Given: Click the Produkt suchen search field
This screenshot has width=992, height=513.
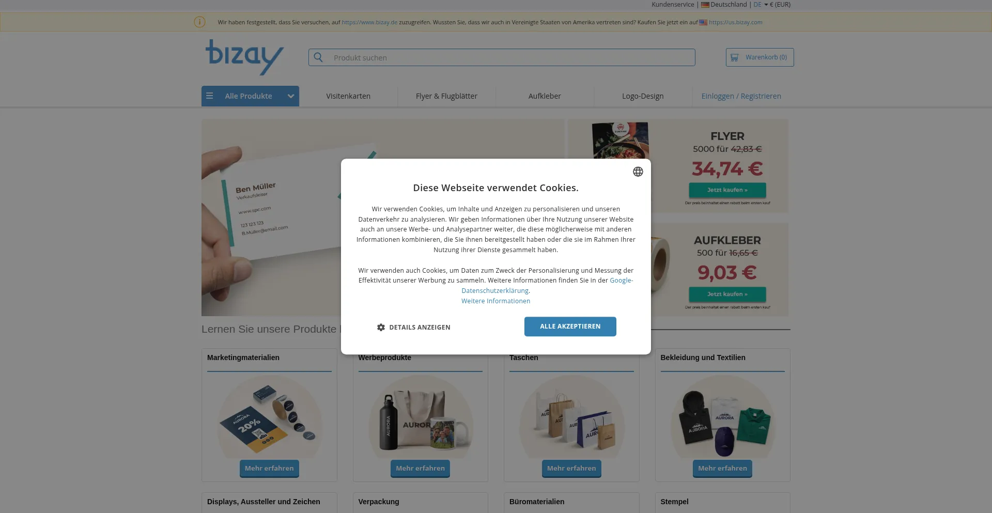Looking at the screenshot, I should tap(502, 57).
